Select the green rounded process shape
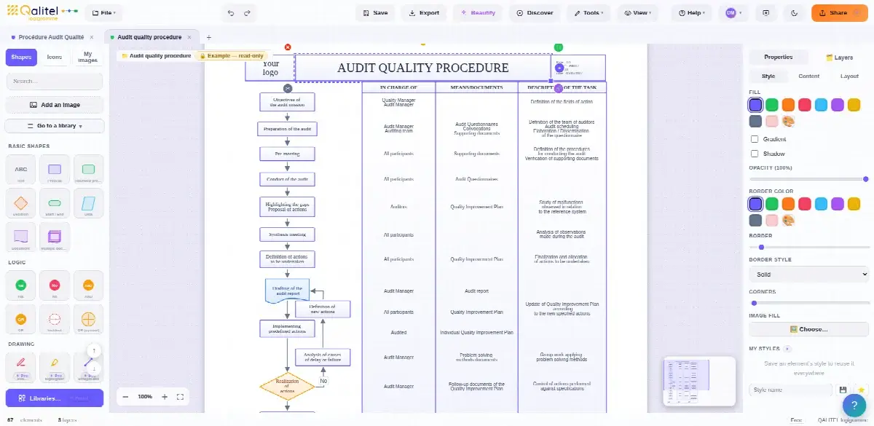The image size is (874, 426). point(88,170)
